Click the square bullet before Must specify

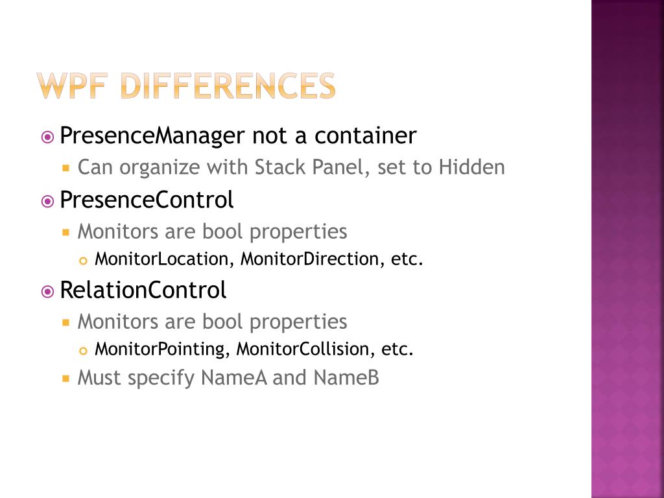pos(65,378)
